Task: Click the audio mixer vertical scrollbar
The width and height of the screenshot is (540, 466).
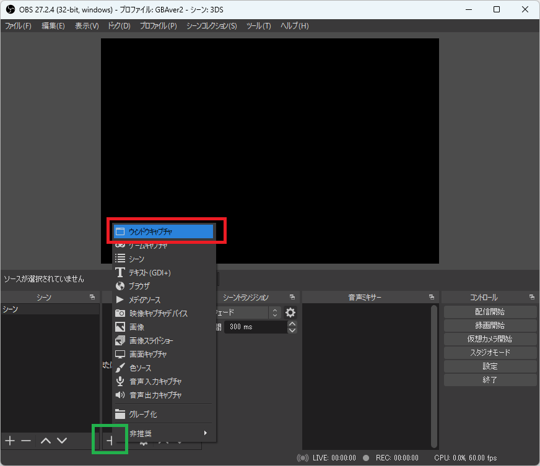Action: [x=434, y=376]
